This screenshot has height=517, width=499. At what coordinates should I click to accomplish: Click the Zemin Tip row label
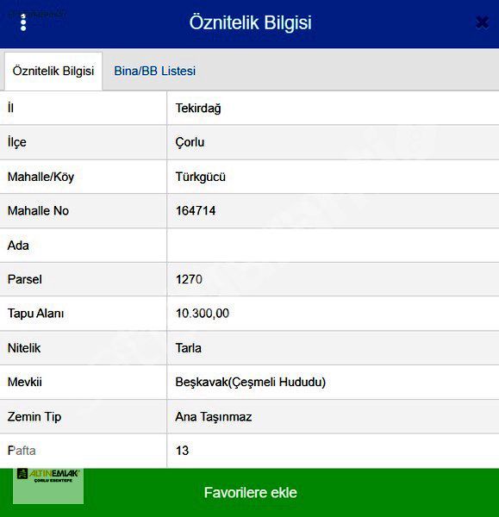pyautogui.click(x=34, y=417)
